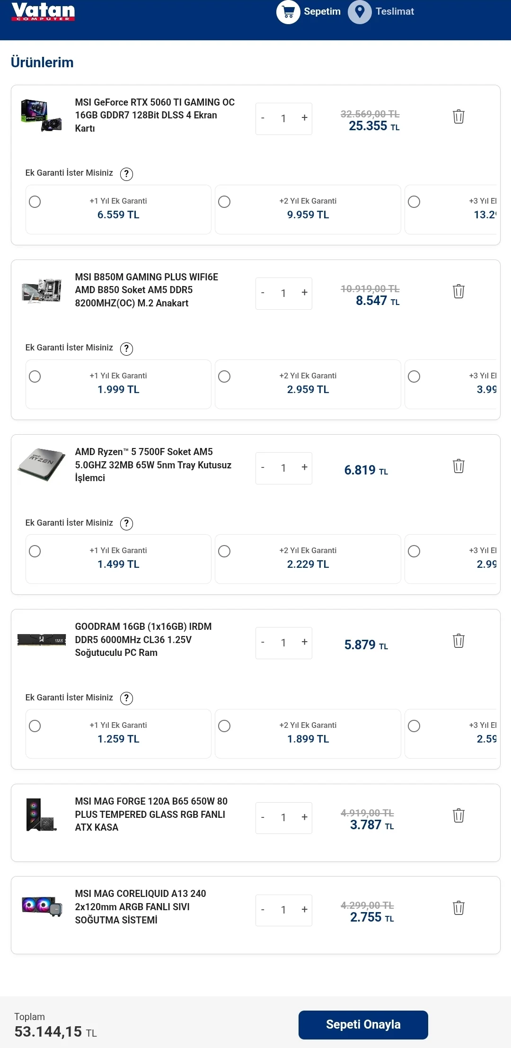Open the AMD Ryzen 5 7500F product thumbnail
Image resolution: width=511 pixels, height=1048 pixels.
tap(42, 465)
